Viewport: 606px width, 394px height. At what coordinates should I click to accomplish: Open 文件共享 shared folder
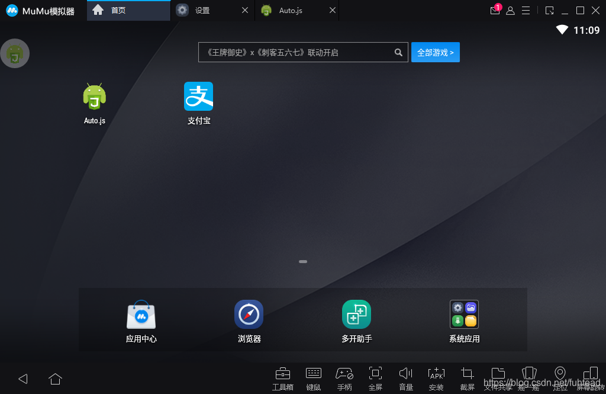[x=498, y=379]
